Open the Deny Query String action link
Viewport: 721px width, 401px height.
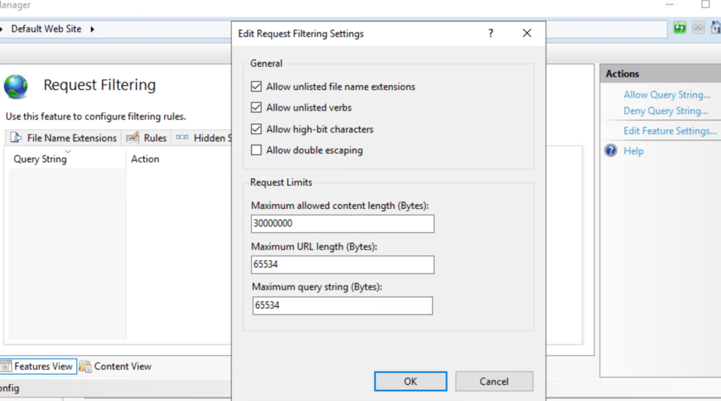tap(665, 111)
